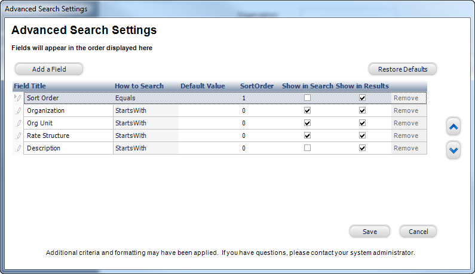This screenshot has height=274, width=475.
Task: Click the move up arrow icon
Action: point(453,127)
